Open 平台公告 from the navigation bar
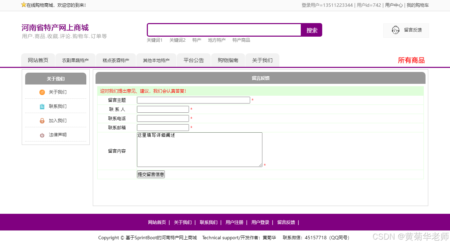Image resolution: width=450 pixels, height=244 pixels. pos(193,60)
